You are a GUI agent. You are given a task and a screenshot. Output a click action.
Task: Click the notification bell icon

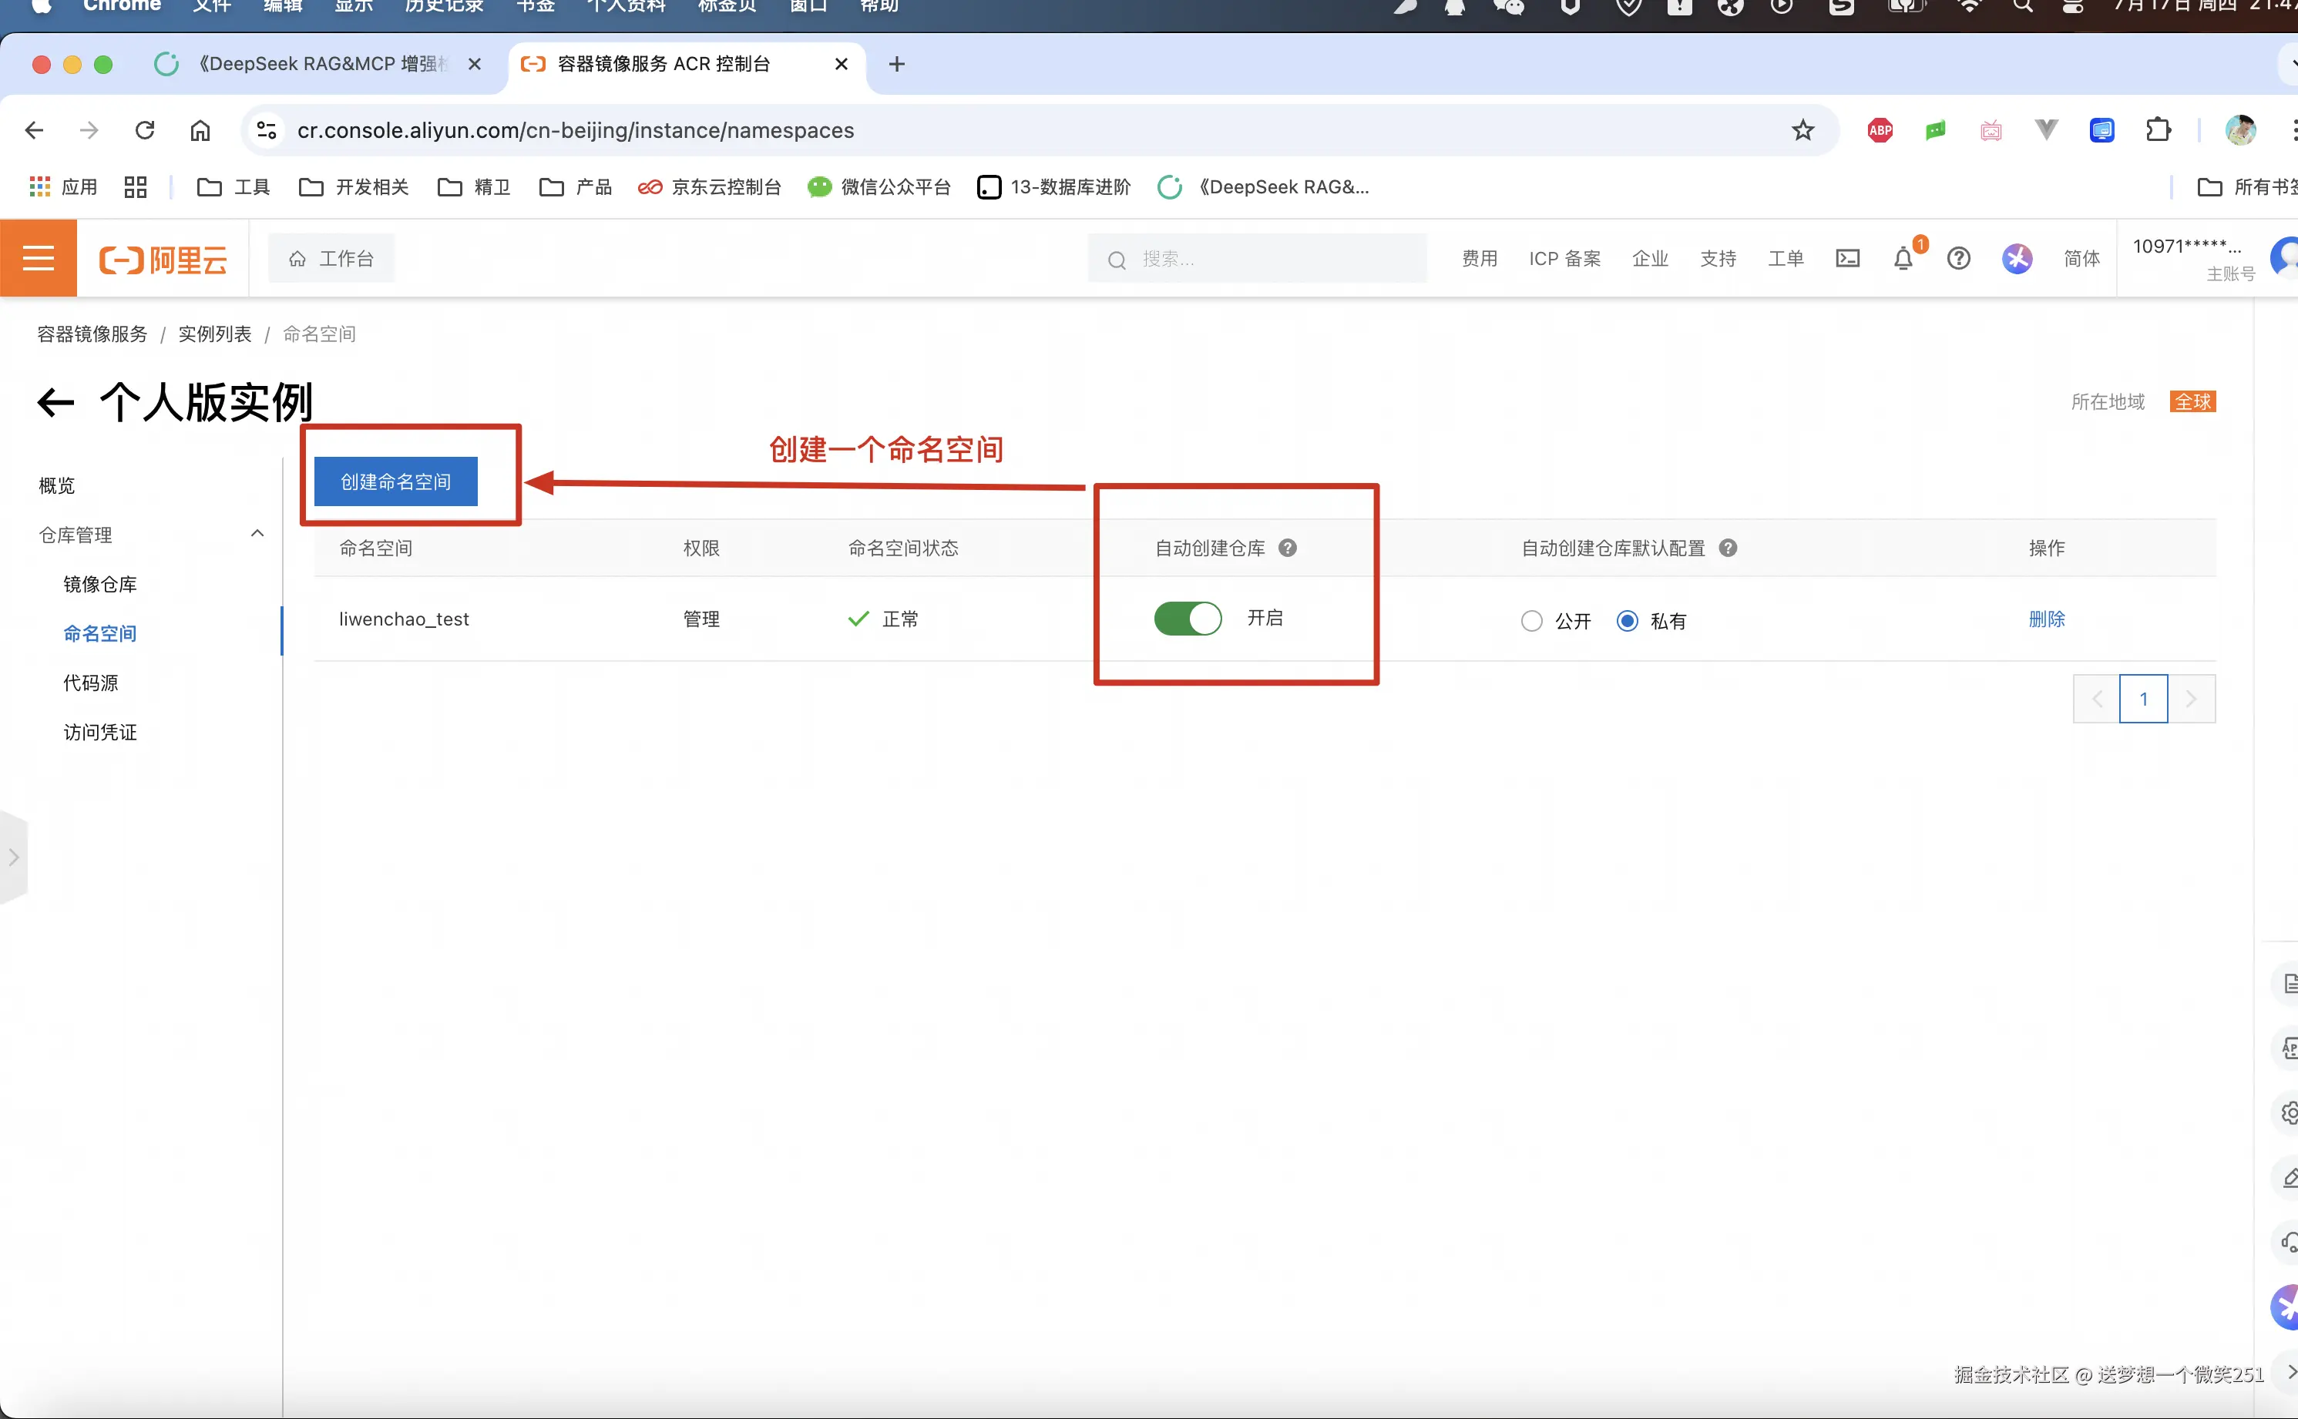pyautogui.click(x=1903, y=258)
